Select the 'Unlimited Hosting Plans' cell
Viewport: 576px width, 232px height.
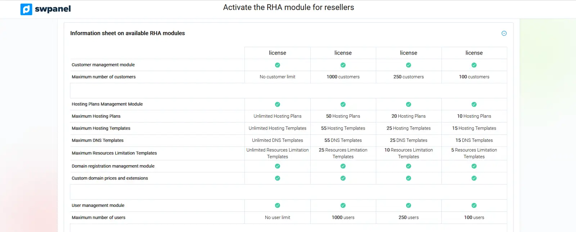277,116
